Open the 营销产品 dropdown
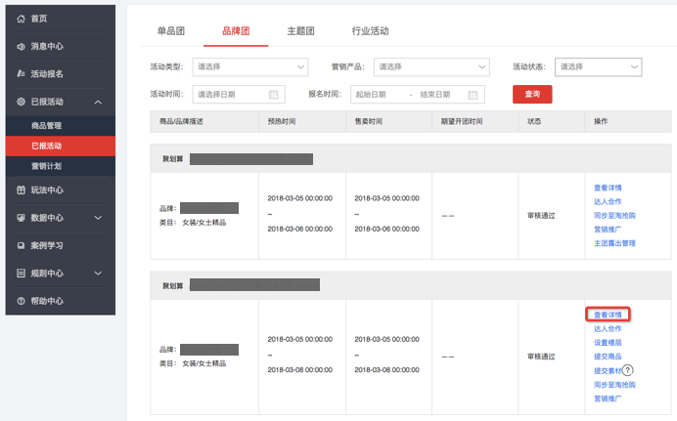This screenshot has width=677, height=421. [x=432, y=66]
